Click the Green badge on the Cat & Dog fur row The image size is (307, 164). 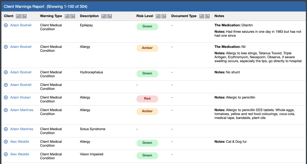[147, 143]
